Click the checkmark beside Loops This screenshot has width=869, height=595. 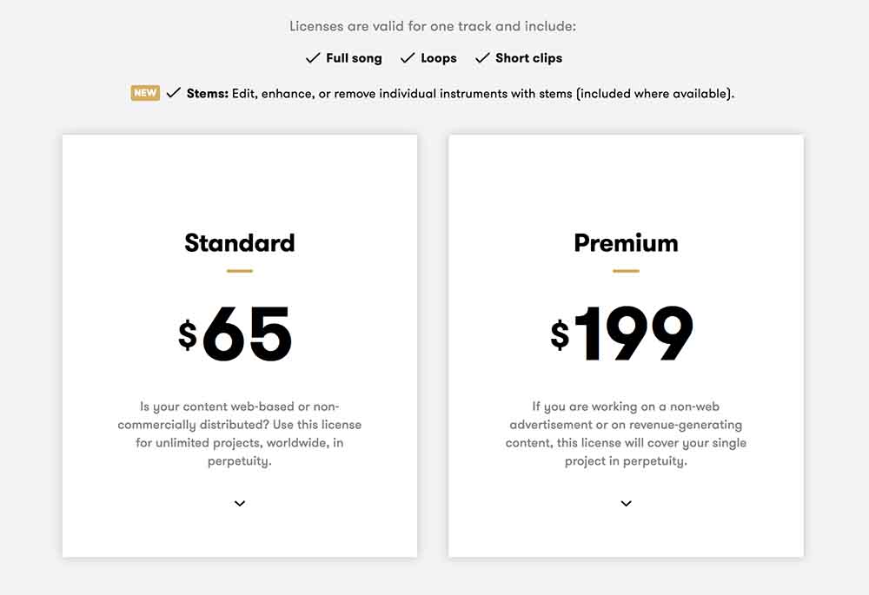pyautogui.click(x=408, y=58)
